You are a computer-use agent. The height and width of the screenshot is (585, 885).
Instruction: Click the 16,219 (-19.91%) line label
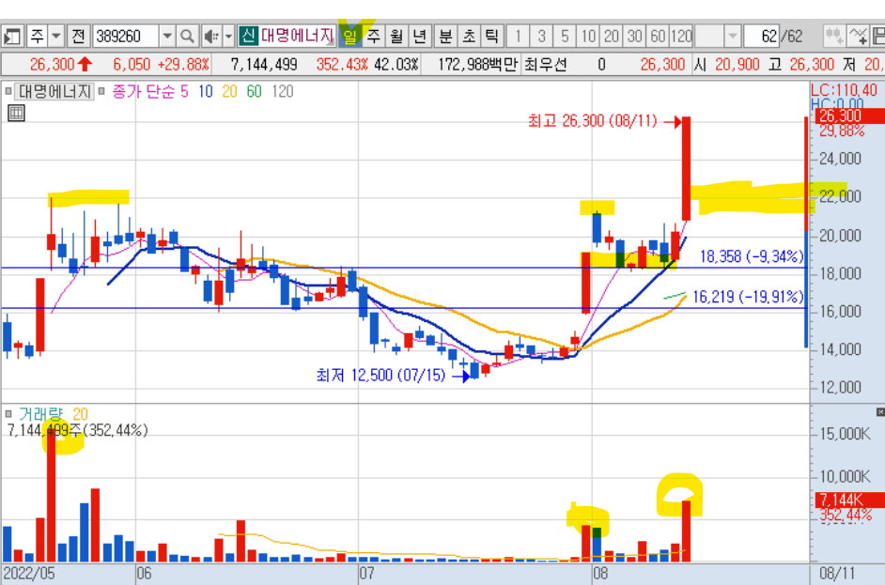[748, 297]
